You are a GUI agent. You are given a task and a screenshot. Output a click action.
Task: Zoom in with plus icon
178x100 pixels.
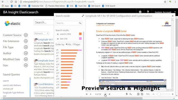coord(172,94)
